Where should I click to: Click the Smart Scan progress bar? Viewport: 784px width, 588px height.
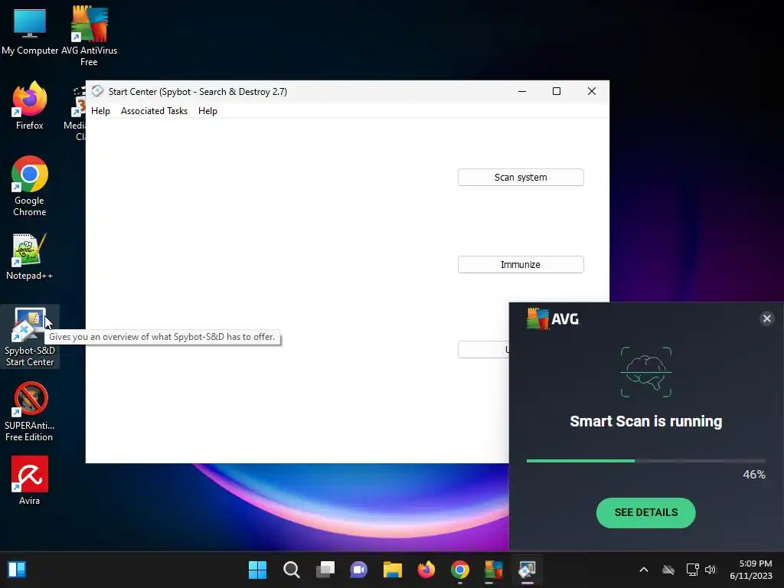[x=646, y=460]
